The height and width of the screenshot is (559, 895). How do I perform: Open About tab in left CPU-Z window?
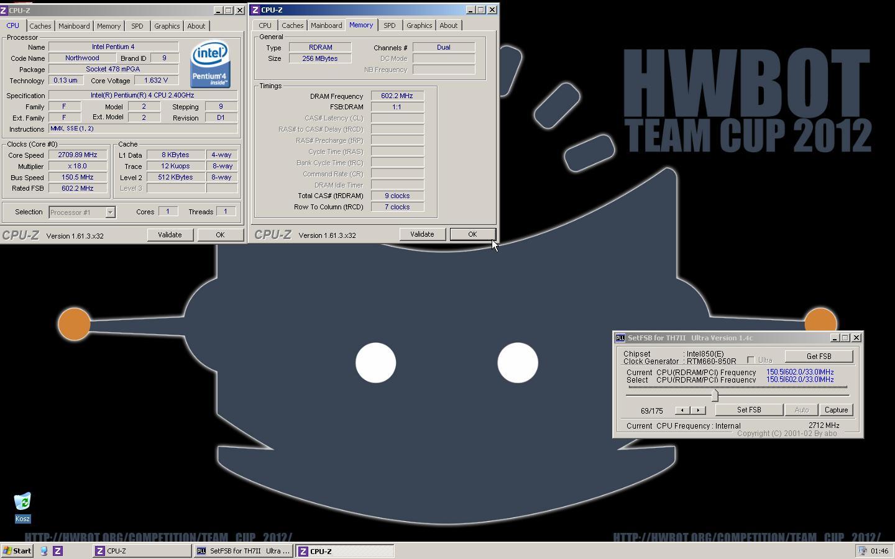(196, 26)
